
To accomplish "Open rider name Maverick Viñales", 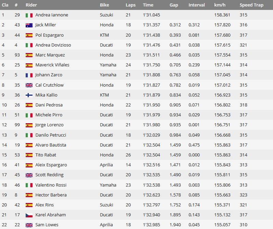I will (x=52, y=65).
